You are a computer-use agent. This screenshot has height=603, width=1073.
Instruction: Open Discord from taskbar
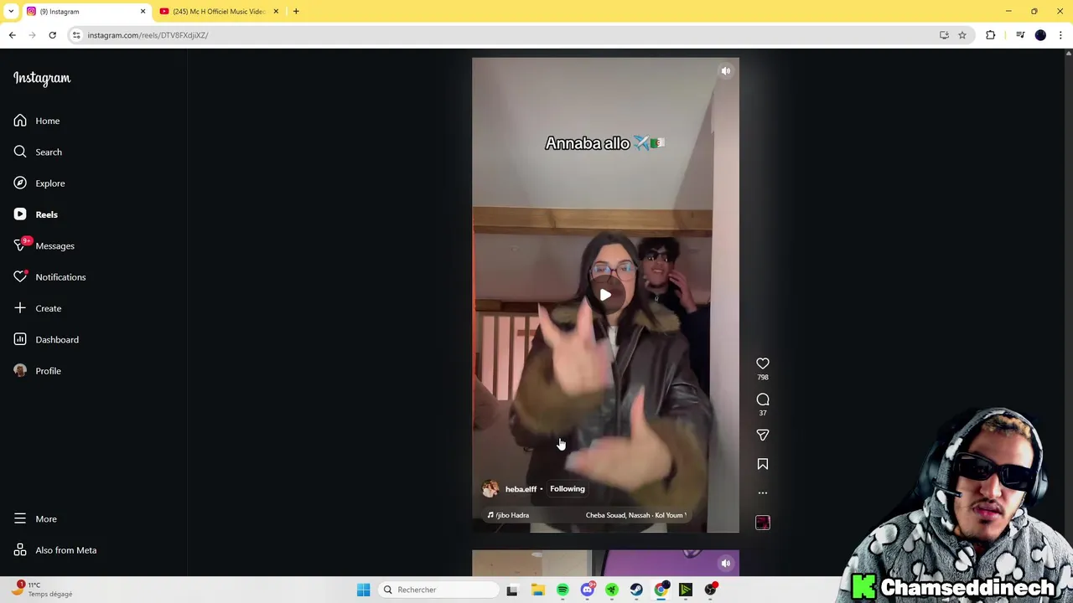click(x=587, y=590)
